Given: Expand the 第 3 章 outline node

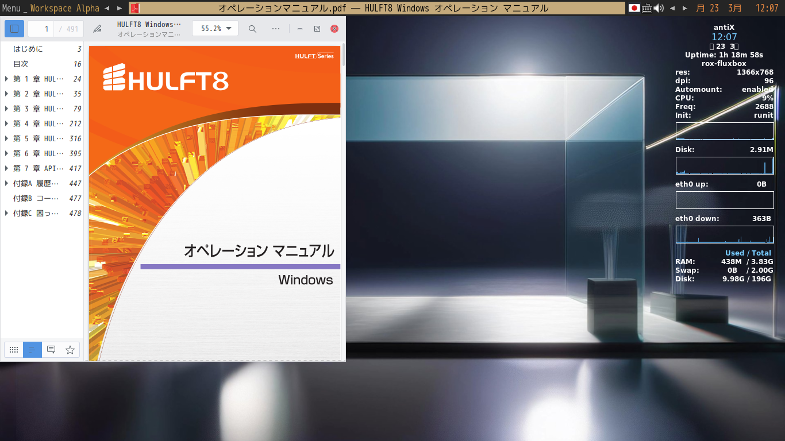Looking at the screenshot, I should click(6, 109).
